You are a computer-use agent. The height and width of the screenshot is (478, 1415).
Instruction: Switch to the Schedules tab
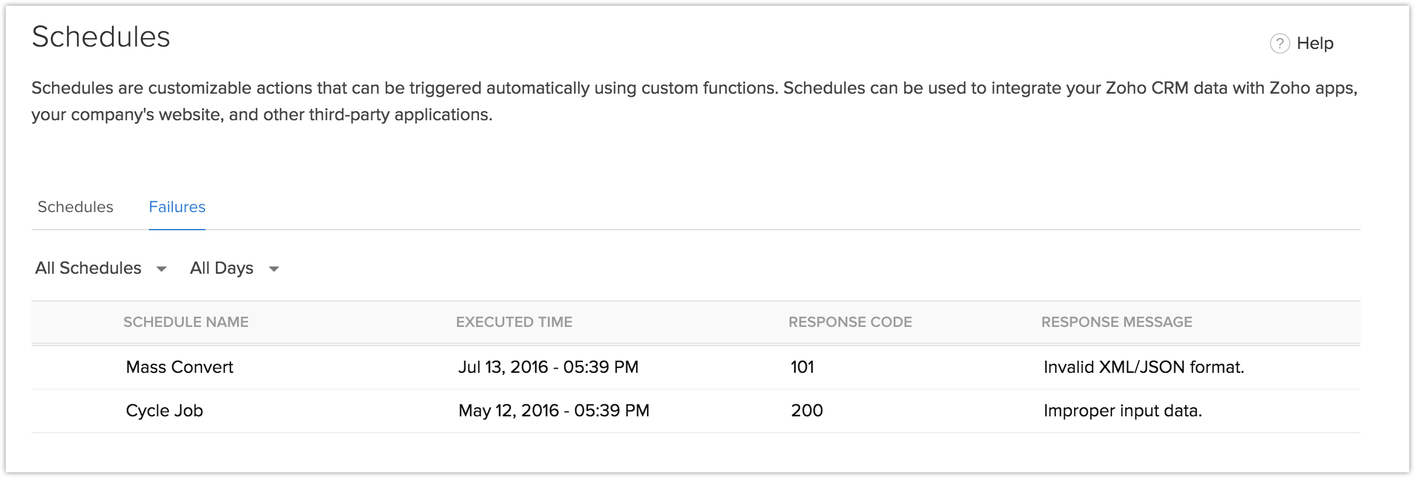click(76, 207)
